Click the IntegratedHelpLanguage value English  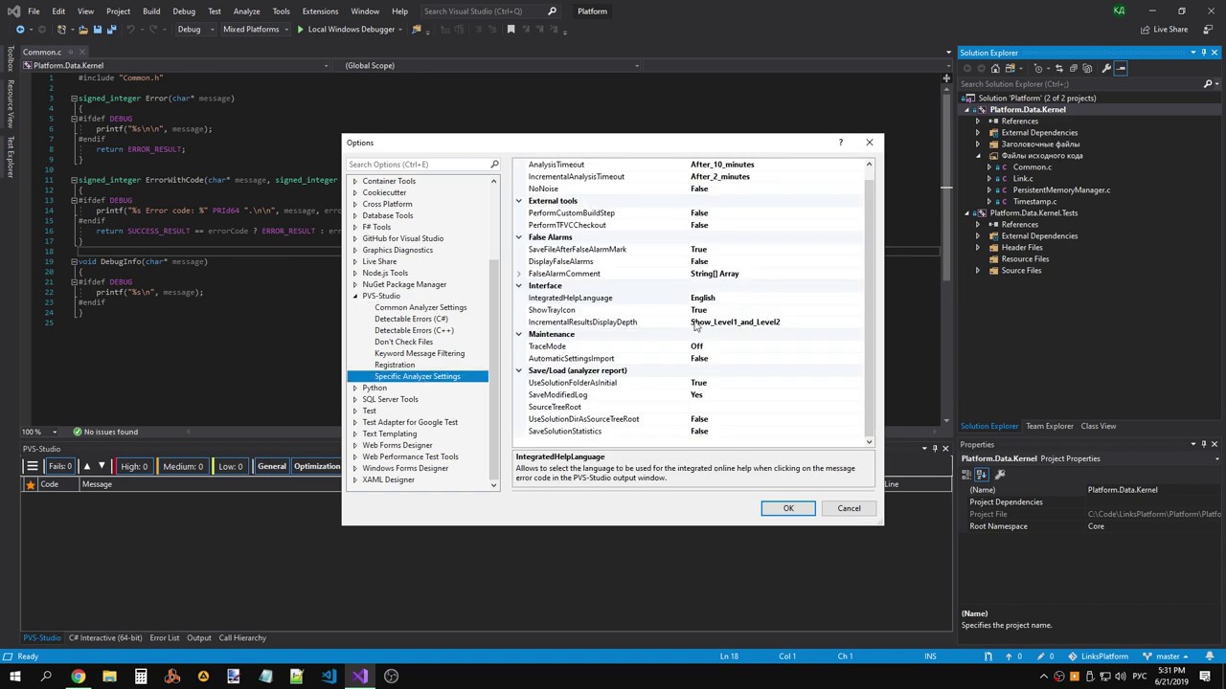[x=703, y=298]
